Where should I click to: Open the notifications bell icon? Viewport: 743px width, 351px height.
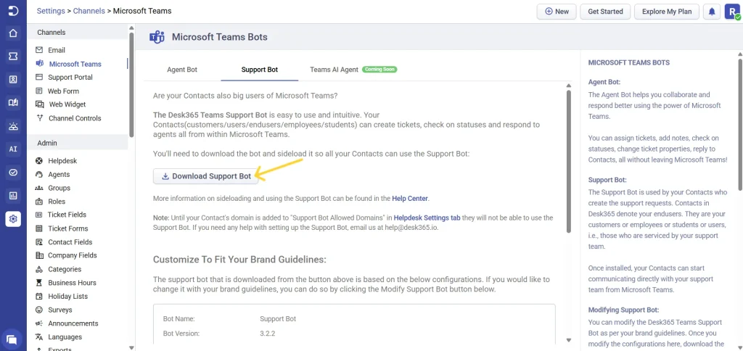click(x=712, y=12)
